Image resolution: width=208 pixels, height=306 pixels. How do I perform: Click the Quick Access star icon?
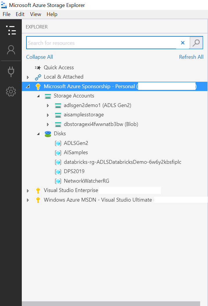click(x=38, y=67)
